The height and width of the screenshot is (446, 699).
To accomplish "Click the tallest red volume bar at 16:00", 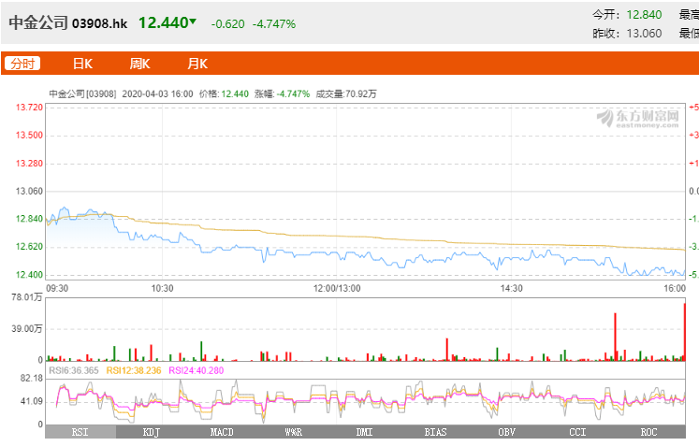I will [684, 332].
